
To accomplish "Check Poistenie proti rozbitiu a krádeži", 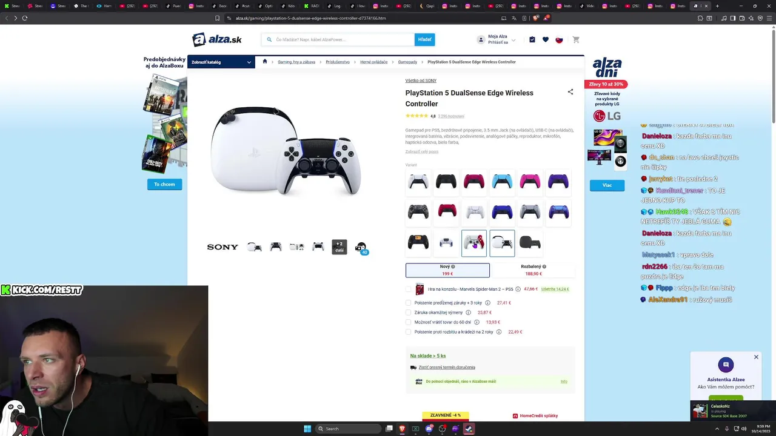I will click(409, 332).
